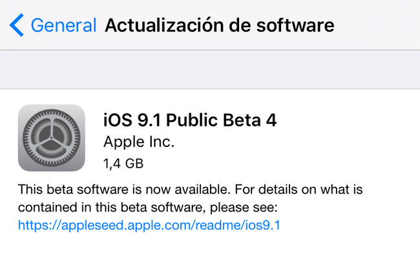Go back to General settings label
The image size is (420, 258).
pyautogui.click(x=63, y=25)
